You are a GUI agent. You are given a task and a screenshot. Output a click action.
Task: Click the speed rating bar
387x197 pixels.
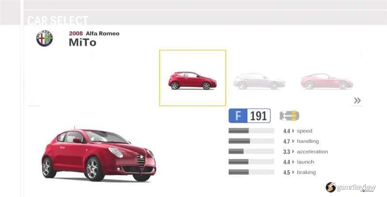tap(251, 131)
